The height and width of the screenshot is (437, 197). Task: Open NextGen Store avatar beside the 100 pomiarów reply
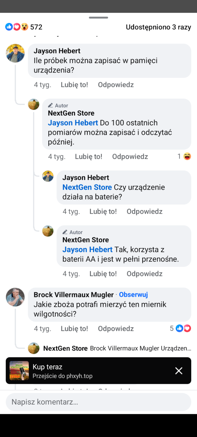[x=34, y=104]
